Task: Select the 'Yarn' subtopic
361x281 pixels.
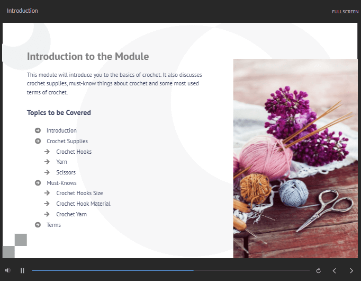Action: click(62, 162)
